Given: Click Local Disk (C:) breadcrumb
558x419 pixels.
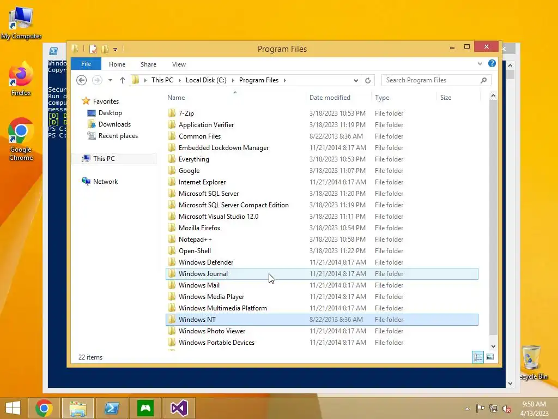Looking at the screenshot, I should coord(206,80).
